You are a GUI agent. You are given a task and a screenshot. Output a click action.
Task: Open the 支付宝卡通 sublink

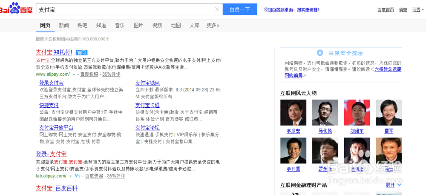[x=147, y=105]
